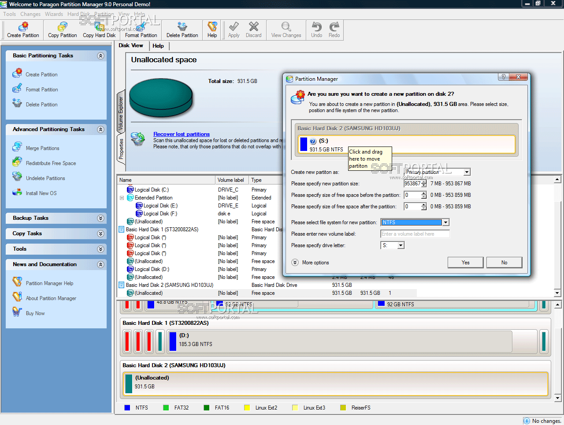
Task: Switch to the Help tab
Action: 158,46
